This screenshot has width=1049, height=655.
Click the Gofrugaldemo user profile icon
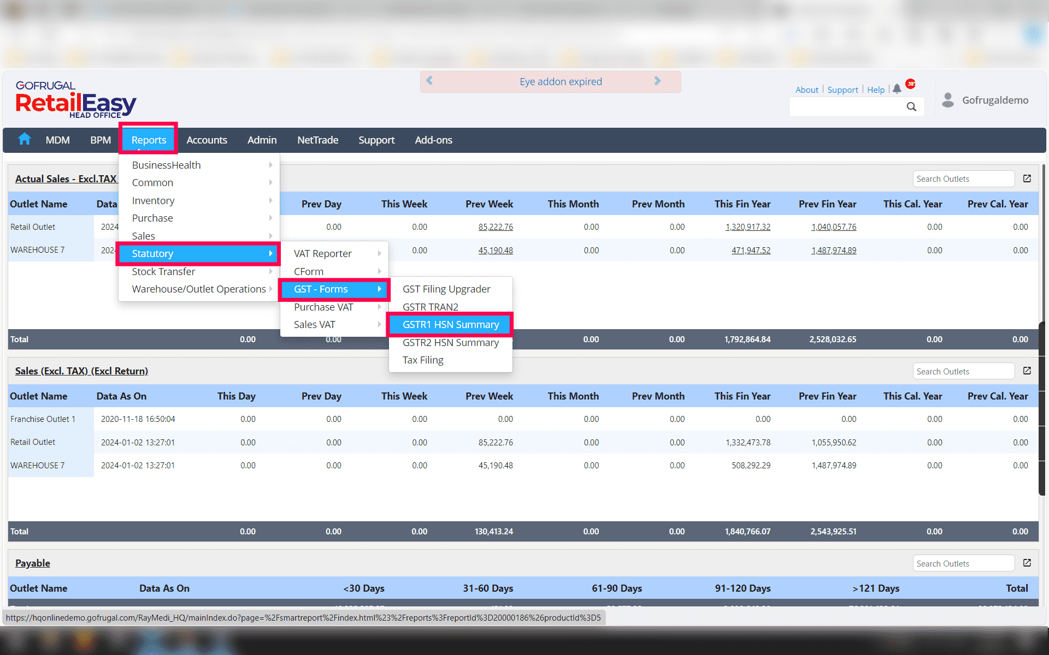point(948,100)
